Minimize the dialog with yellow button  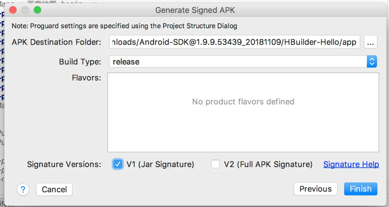coord(25,10)
